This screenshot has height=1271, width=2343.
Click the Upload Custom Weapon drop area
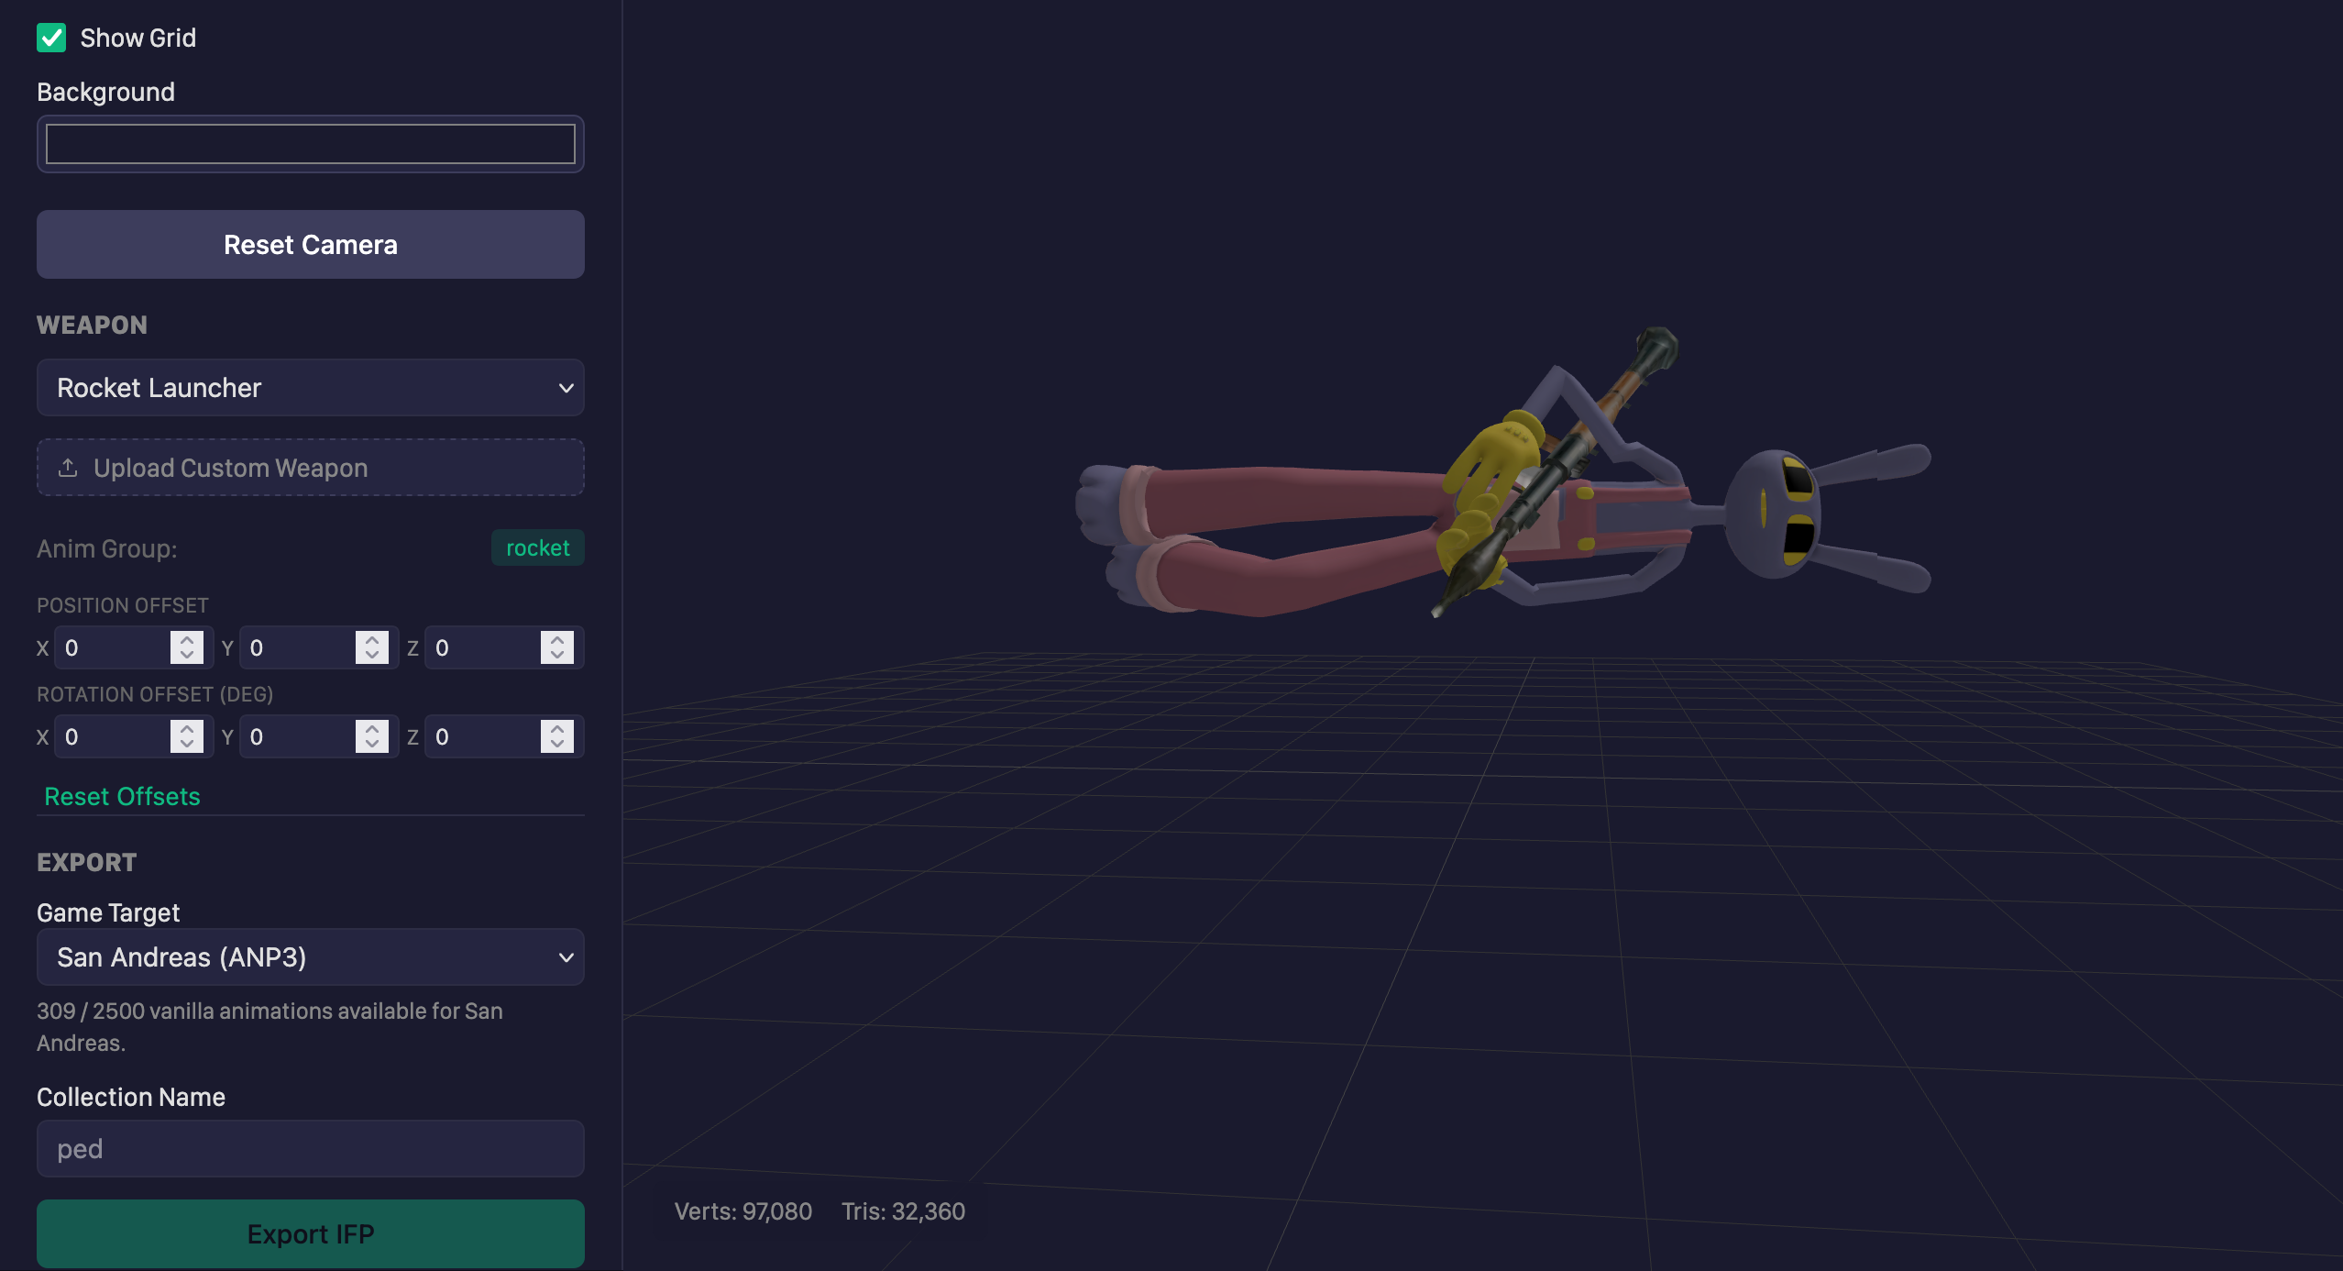pyautogui.click(x=311, y=468)
